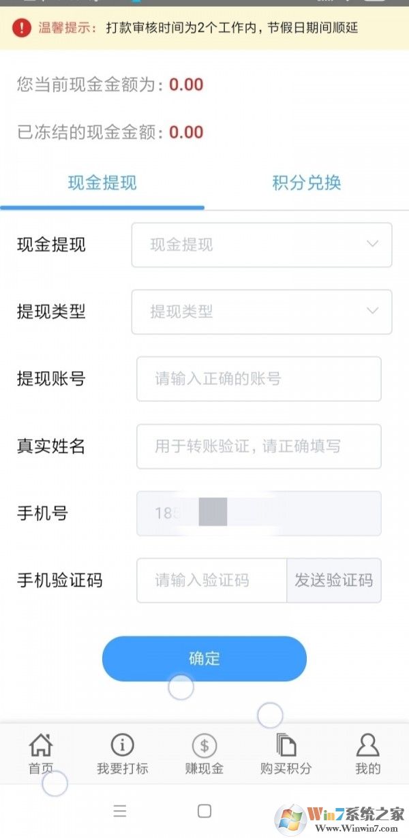Expand the 提现类型 withdrawal type dropdown
The image size is (409, 838).
tap(262, 312)
